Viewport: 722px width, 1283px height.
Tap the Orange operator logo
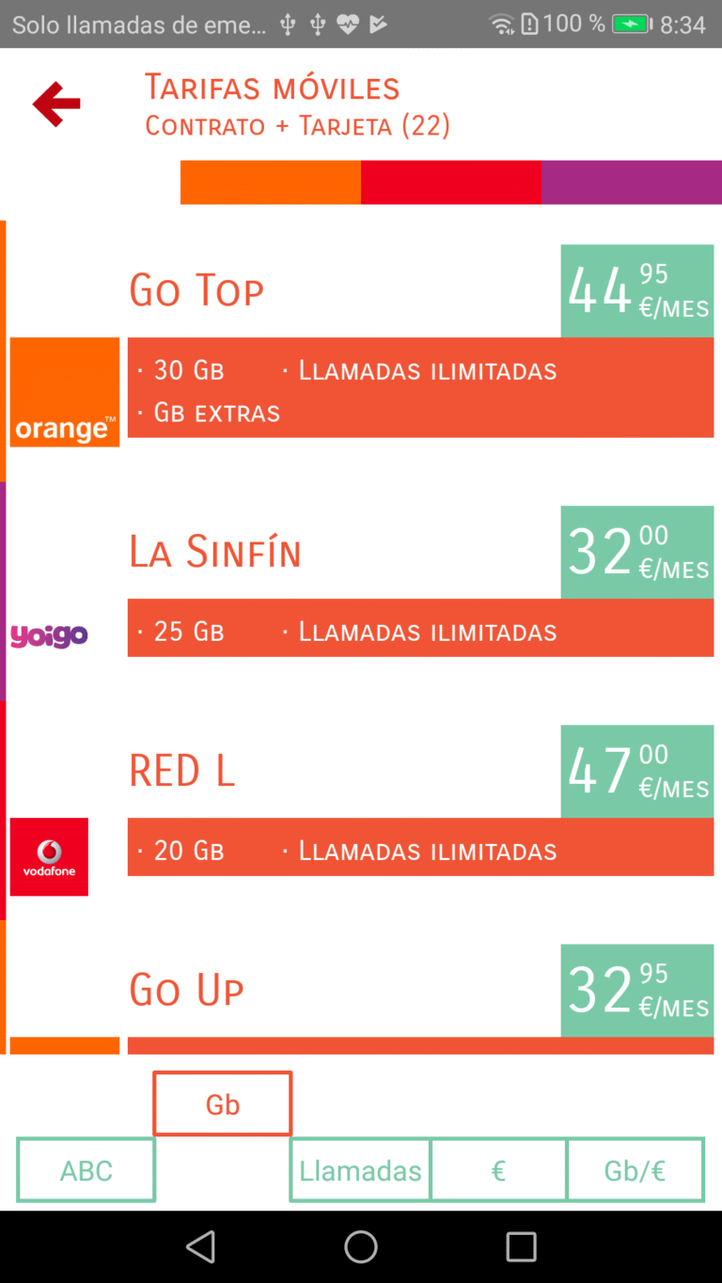(x=65, y=392)
